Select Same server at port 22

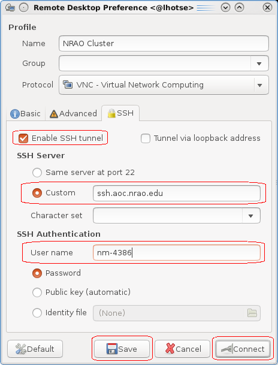[37, 173]
